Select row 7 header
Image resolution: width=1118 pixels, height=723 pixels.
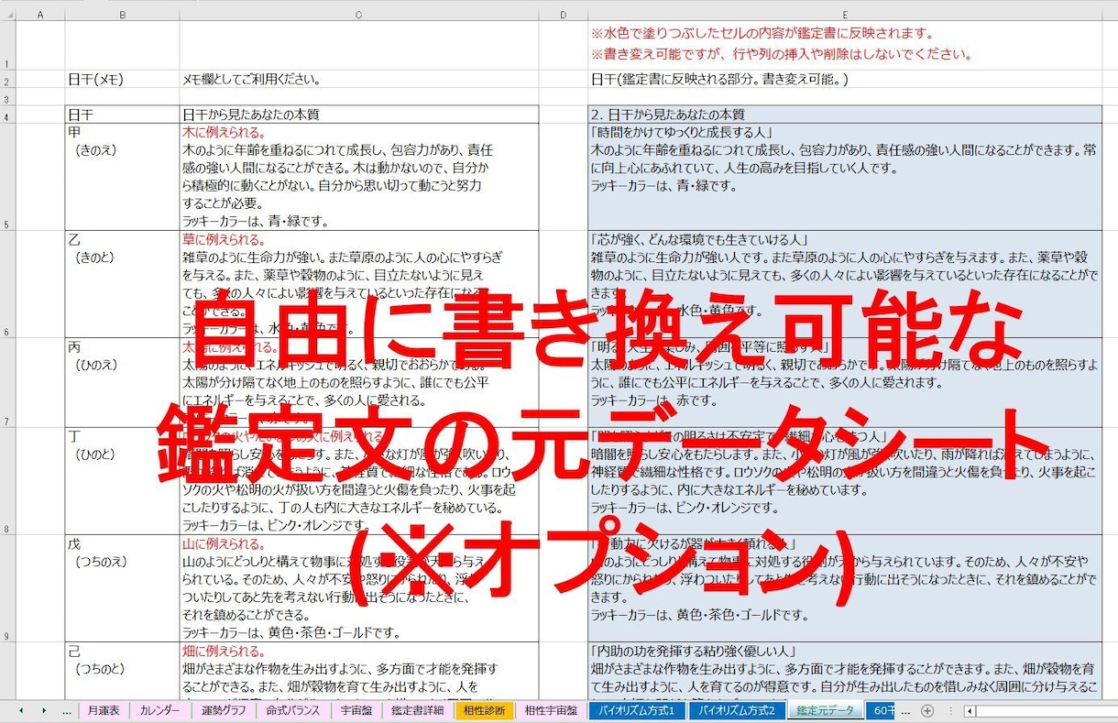click(7, 382)
